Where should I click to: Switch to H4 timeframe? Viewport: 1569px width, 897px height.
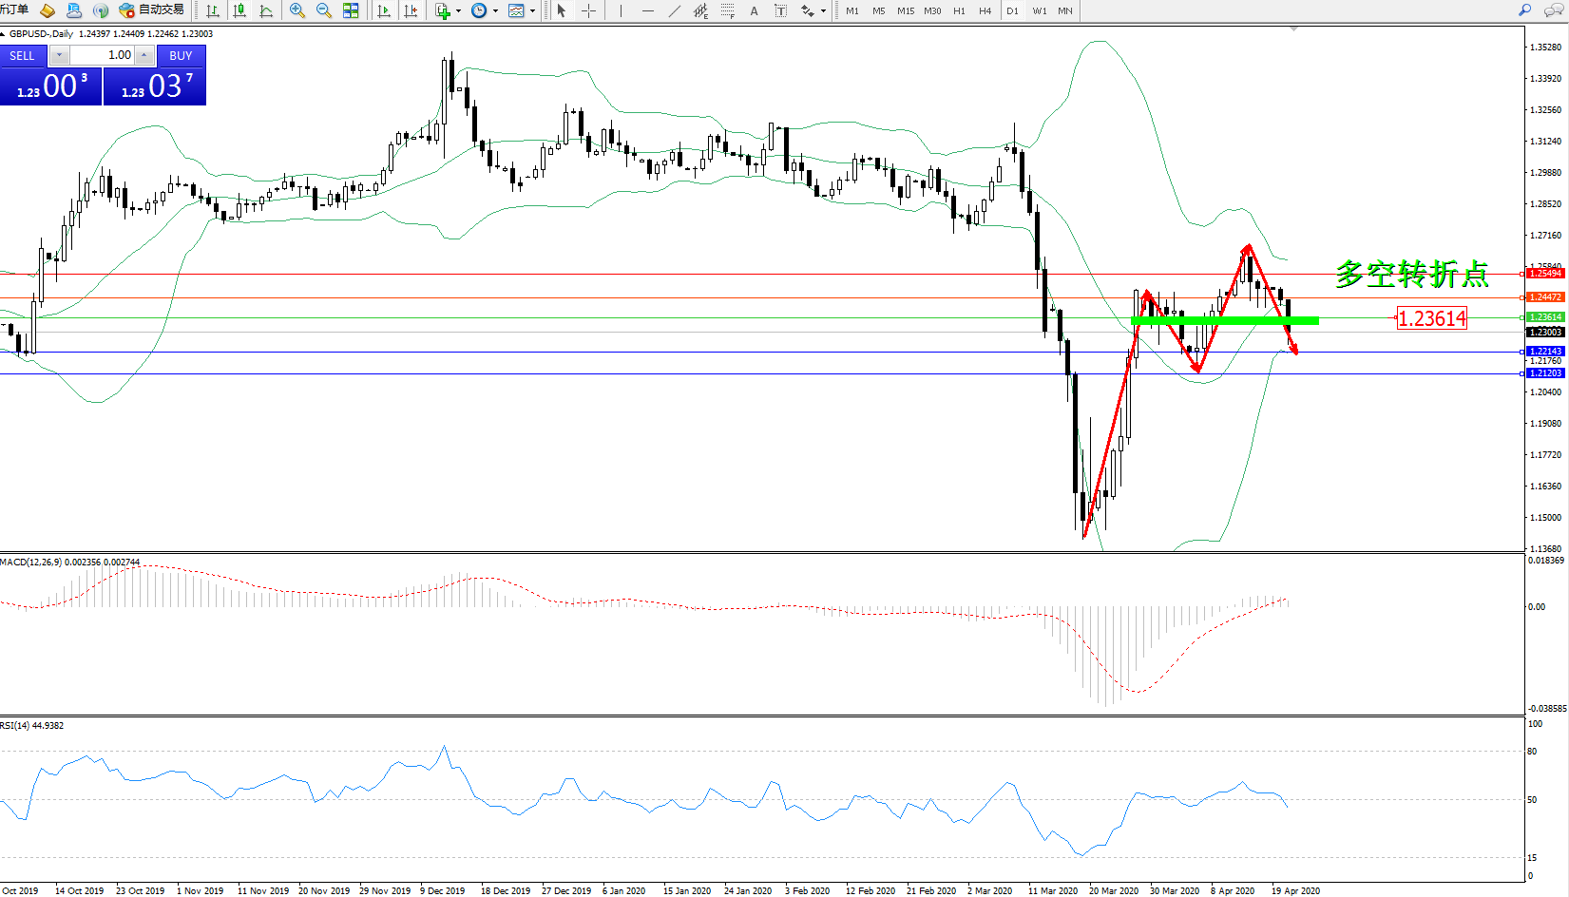(985, 10)
